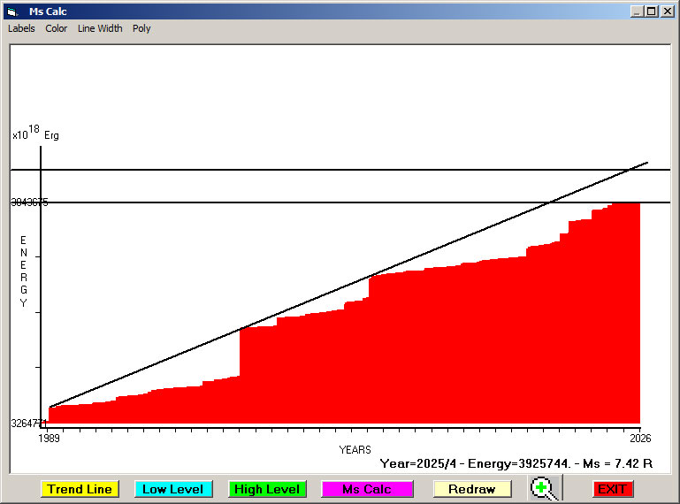Click the magnifier zoom-in icon
680x504 pixels.
click(x=546, y=489)
